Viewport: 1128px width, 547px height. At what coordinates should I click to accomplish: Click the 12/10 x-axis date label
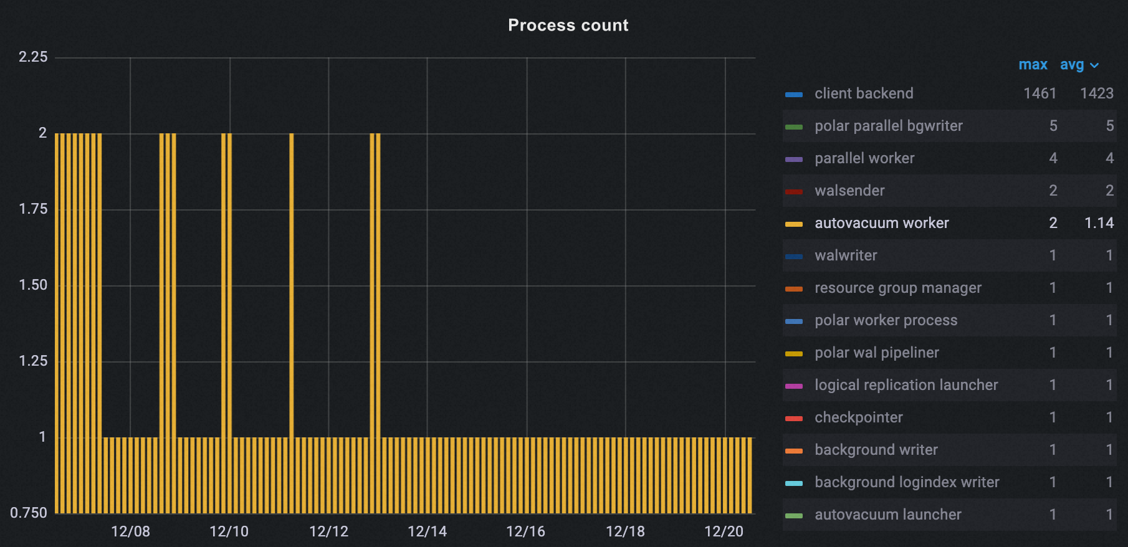click(x=229, y=531)
